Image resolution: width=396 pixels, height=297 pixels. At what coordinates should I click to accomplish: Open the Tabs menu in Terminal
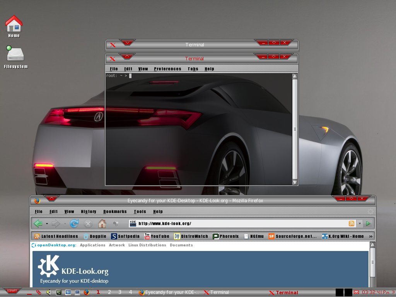pos(193,69)
